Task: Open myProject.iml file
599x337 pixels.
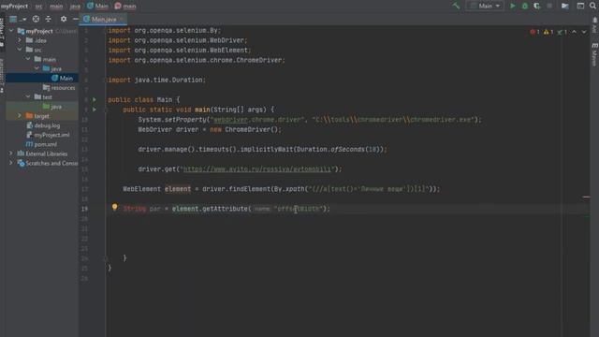Action: coord(48,135)
